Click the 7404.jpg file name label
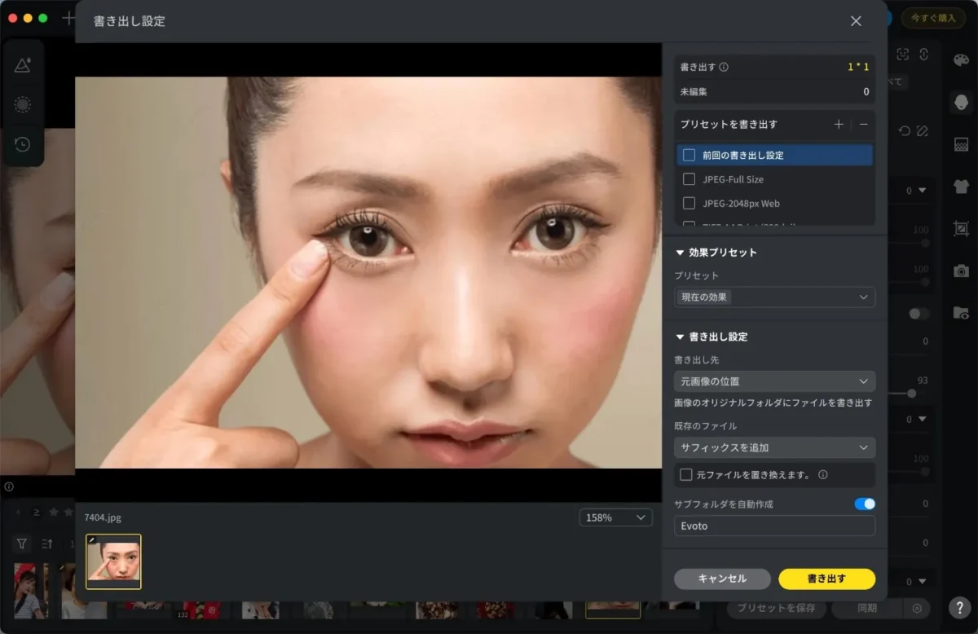978x634 pixels. pos(103,517)
